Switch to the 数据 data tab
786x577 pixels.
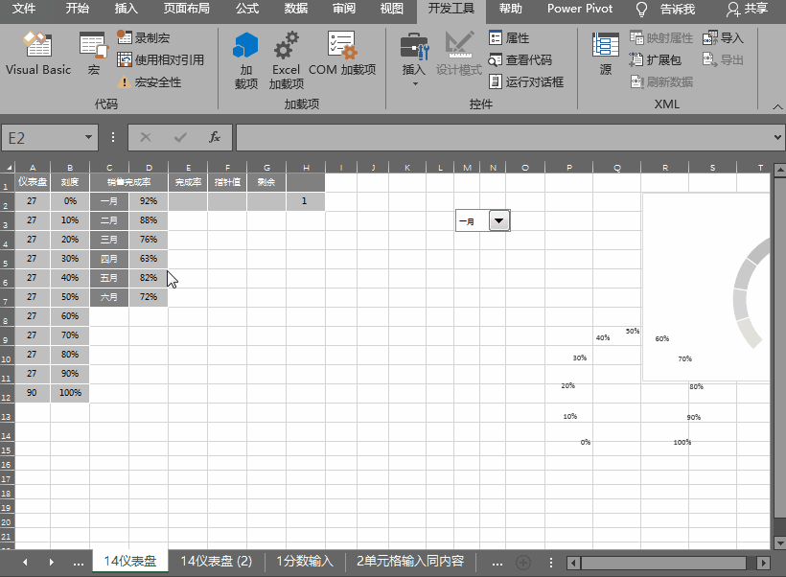pos(296,9)
